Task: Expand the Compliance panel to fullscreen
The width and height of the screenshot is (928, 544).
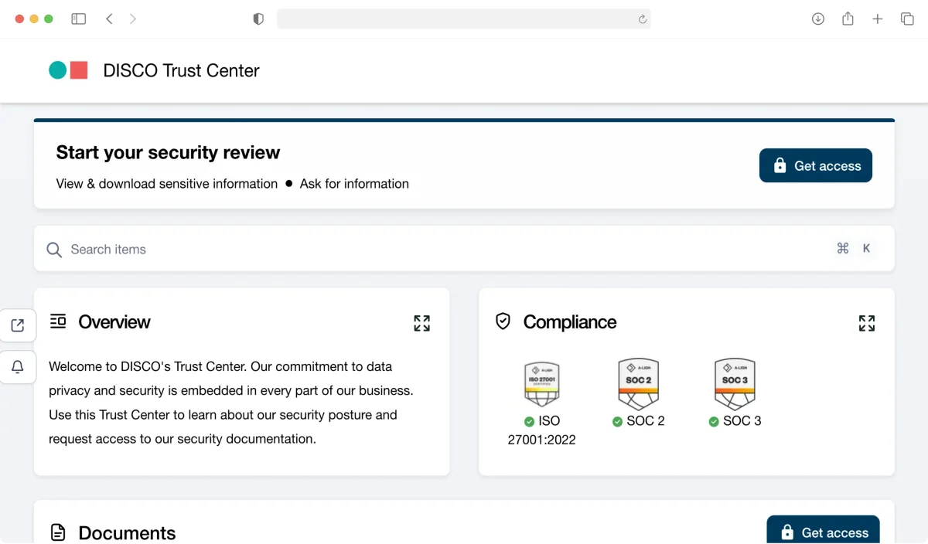Action: (x=866, y=323)
